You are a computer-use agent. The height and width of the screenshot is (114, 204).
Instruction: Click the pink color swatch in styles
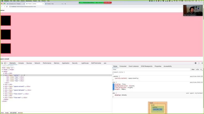(130, 86)
